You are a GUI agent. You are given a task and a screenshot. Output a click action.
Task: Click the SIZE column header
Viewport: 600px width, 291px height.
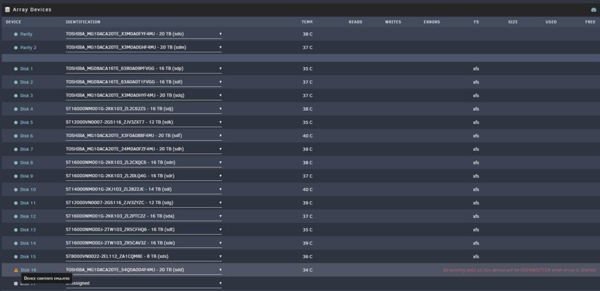(x=513, y=22)
